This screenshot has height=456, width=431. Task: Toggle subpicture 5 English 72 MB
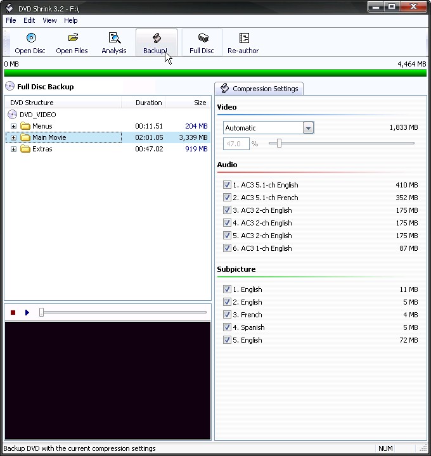click(x=227, y=339)
